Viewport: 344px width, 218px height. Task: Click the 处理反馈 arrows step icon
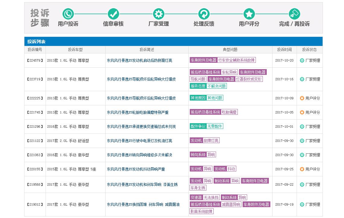[x=204, y=13]
